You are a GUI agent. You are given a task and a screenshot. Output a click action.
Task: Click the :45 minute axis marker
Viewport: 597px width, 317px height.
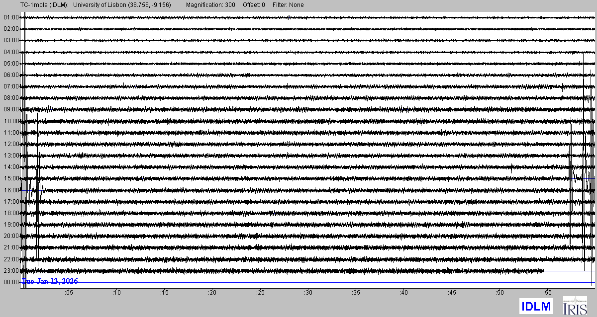coord(452,292)
